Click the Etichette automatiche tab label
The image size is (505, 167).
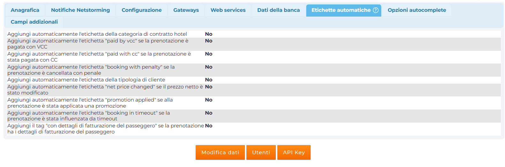pyautogui.click(x=341, y=10)
